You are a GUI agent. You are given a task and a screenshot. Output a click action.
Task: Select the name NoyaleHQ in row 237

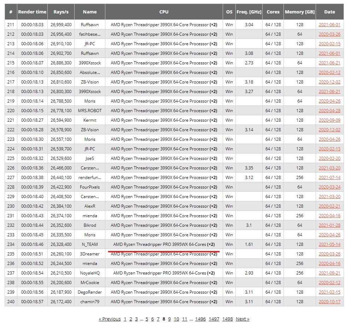(x=90, y=273)
